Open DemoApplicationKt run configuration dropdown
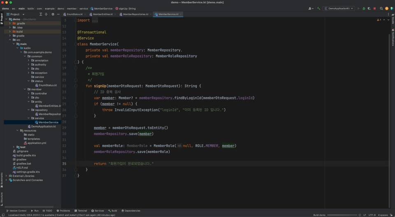Viewport: 395px width, 217px height. click(x=339, y=8)
